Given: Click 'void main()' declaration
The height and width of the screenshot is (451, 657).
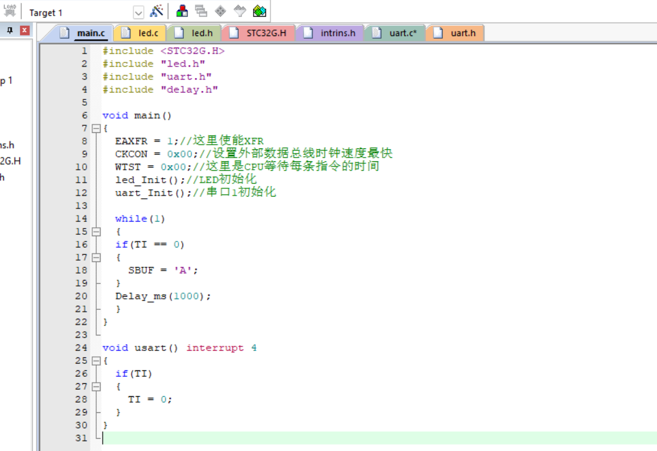Looking at the screenshot, I should (x=137, y=115).
